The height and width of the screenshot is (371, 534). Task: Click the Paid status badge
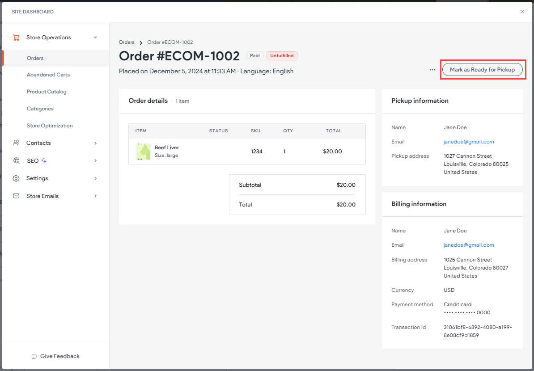click(254, 55)
